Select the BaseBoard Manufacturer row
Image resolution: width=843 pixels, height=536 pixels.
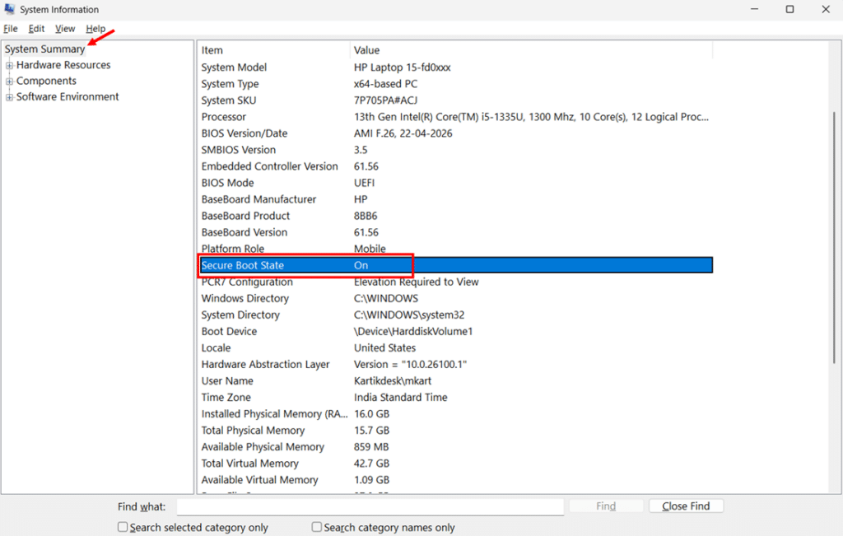tap(455, 199)
